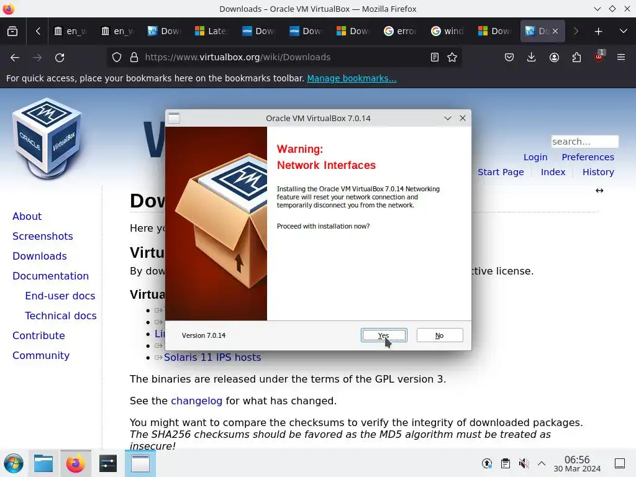Screen dimensions: 636x477
Task: Decline installation with the No button
Action: click(x=440, y=335)
